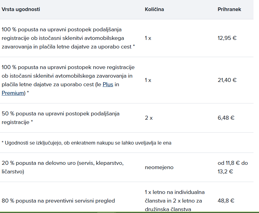Image resolution: width=259 pixels, height=213 pixels.
Task: Click the neomejeno quantity cell
Action: point(159,167)
